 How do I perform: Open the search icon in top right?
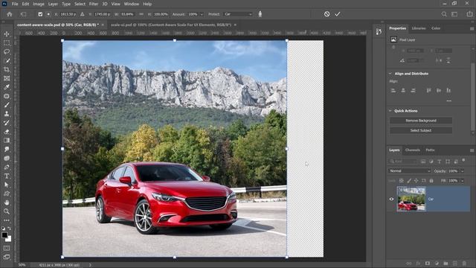coord(444,14)
